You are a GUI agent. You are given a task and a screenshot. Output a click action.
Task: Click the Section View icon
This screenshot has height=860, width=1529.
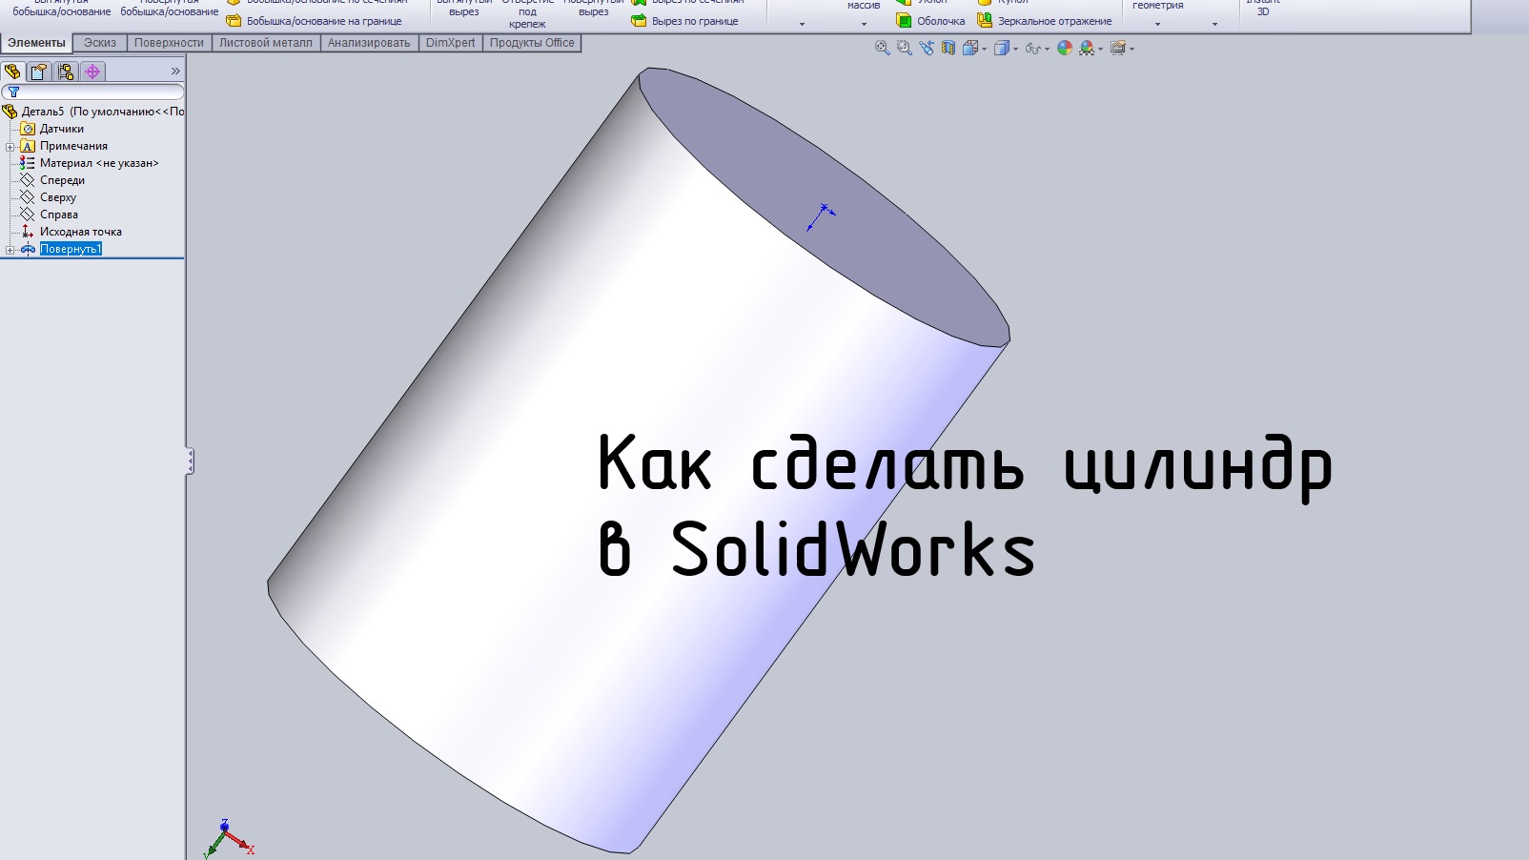[x=948, y=48]
